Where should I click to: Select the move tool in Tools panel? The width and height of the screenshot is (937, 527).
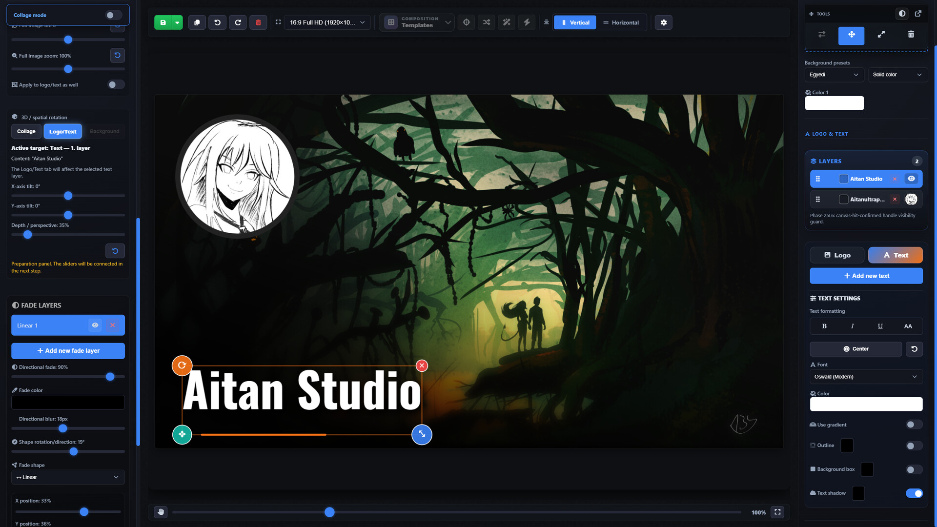coord(852,35)
